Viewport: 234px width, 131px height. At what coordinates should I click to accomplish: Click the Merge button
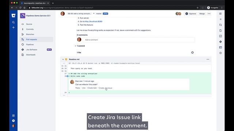[x=202, y=14]
